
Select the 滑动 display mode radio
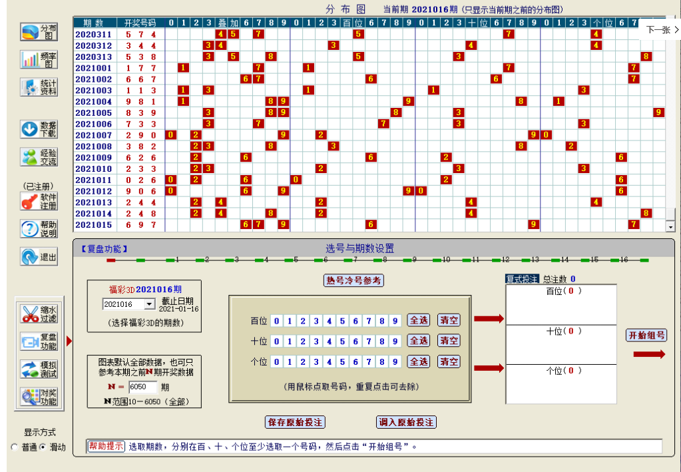(43, 447)
